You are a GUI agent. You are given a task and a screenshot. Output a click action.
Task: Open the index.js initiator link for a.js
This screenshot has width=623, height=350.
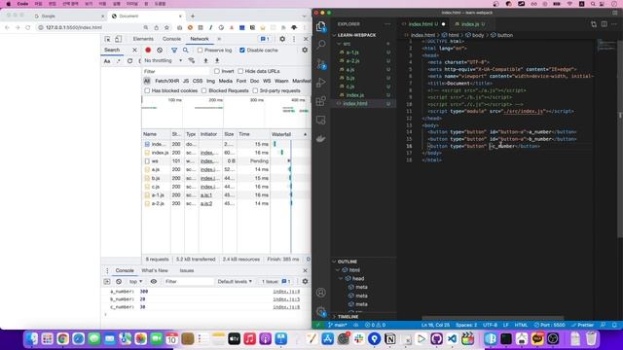pos(209,169)
